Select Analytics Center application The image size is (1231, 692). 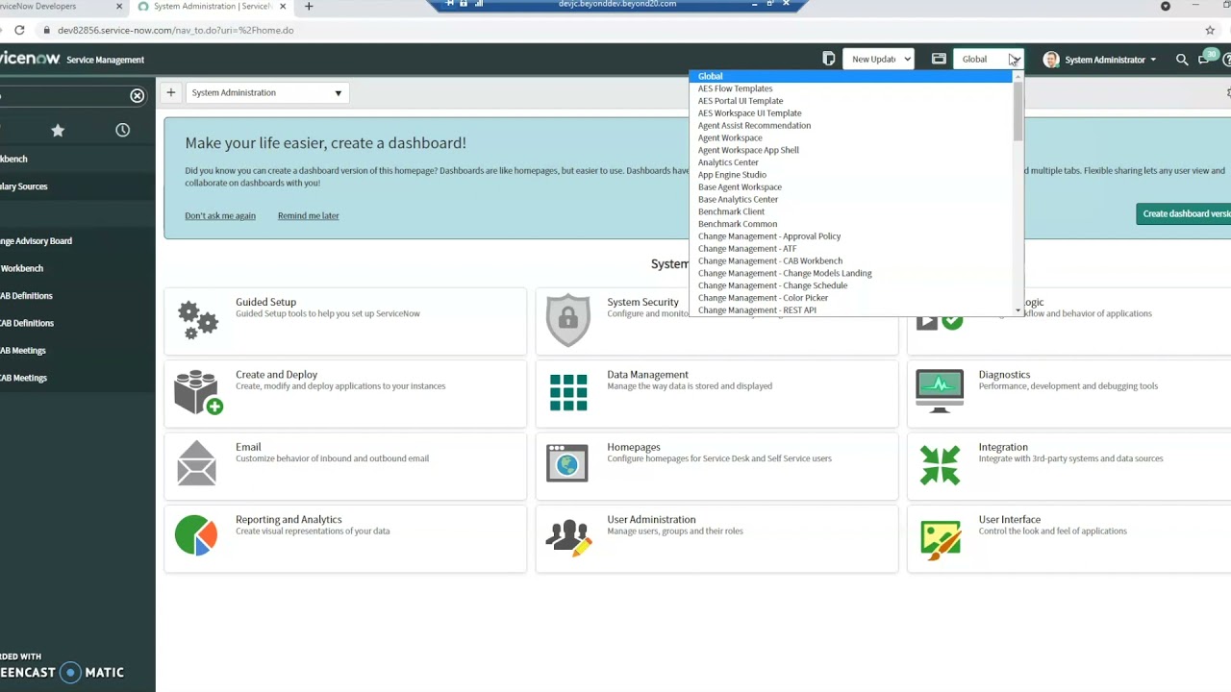point(851,162)
